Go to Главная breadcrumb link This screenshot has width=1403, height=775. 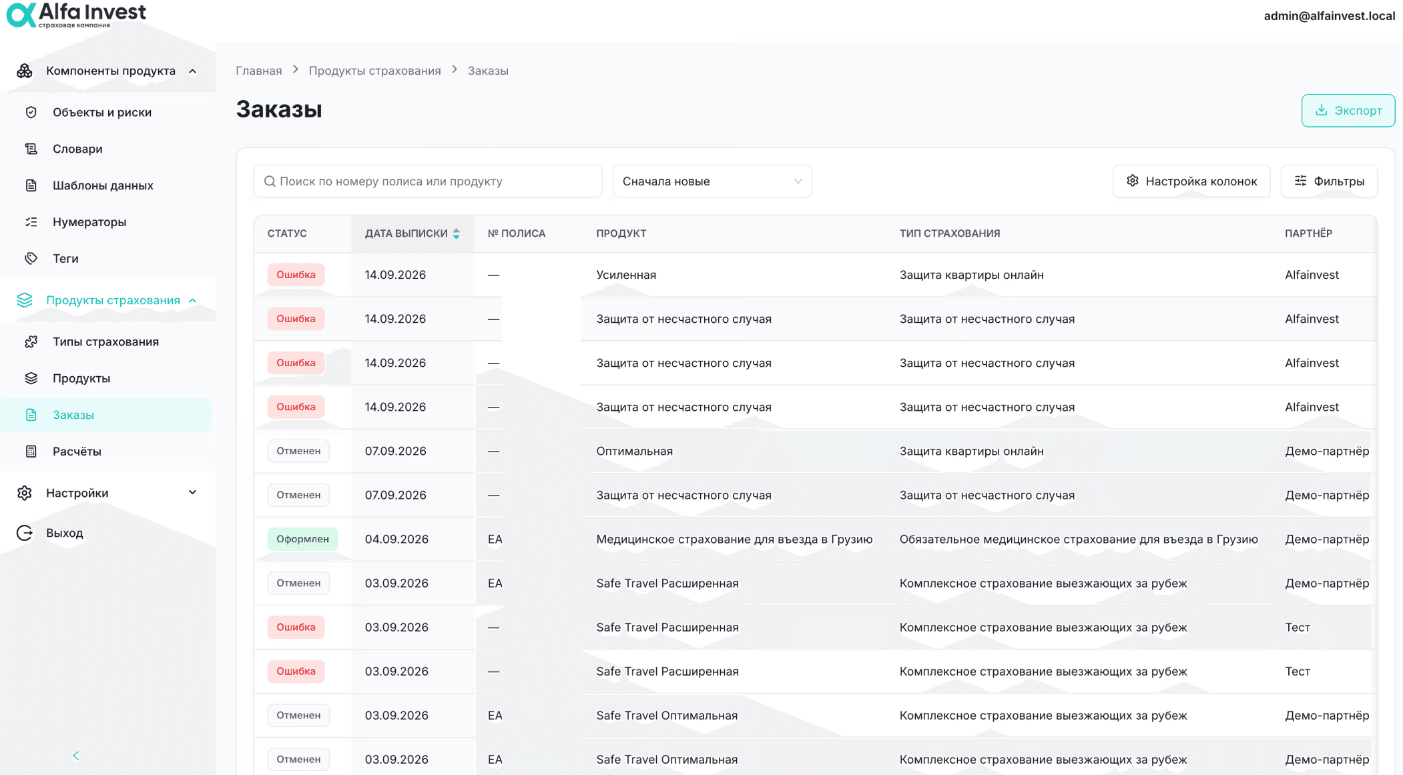tap(259, 71)
